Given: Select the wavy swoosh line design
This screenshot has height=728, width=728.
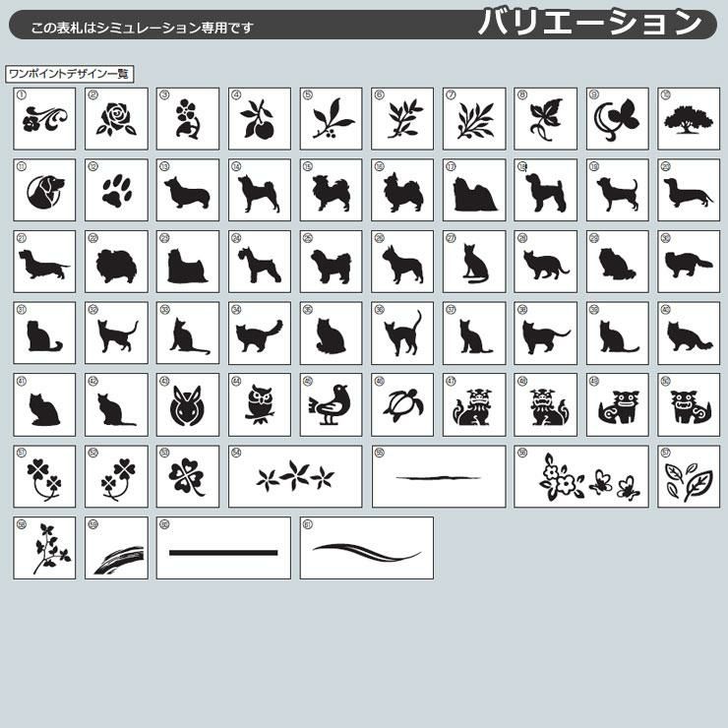Looking at the screenshot, I should (x=367, y=548).
